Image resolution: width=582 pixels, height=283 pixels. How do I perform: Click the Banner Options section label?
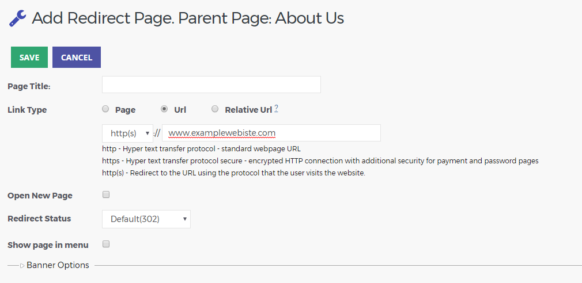coord(58,265)
